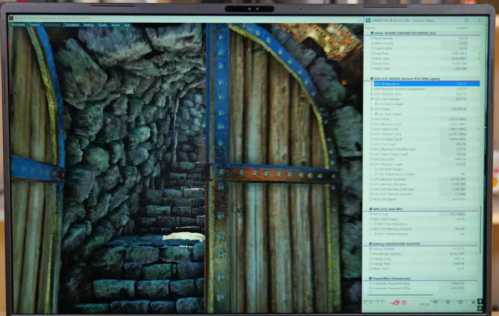Click the ROG logo in HWiNFO toolbar
Image resolution: width=499 pixels, height=316 pixels.
tap(395, 302)
